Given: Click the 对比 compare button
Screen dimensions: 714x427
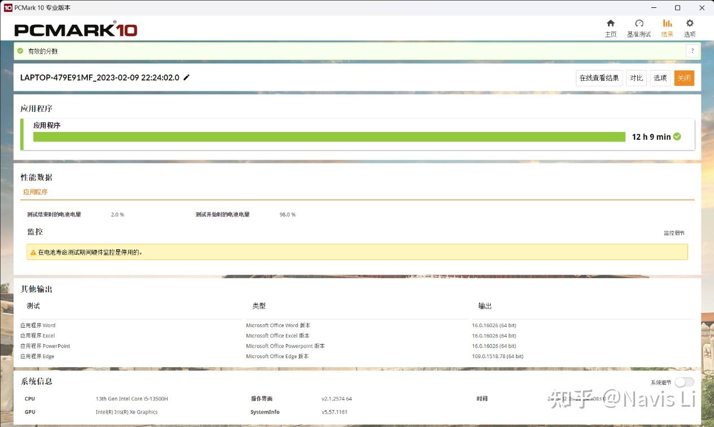Looking at the screenshot, I should 636,78.
